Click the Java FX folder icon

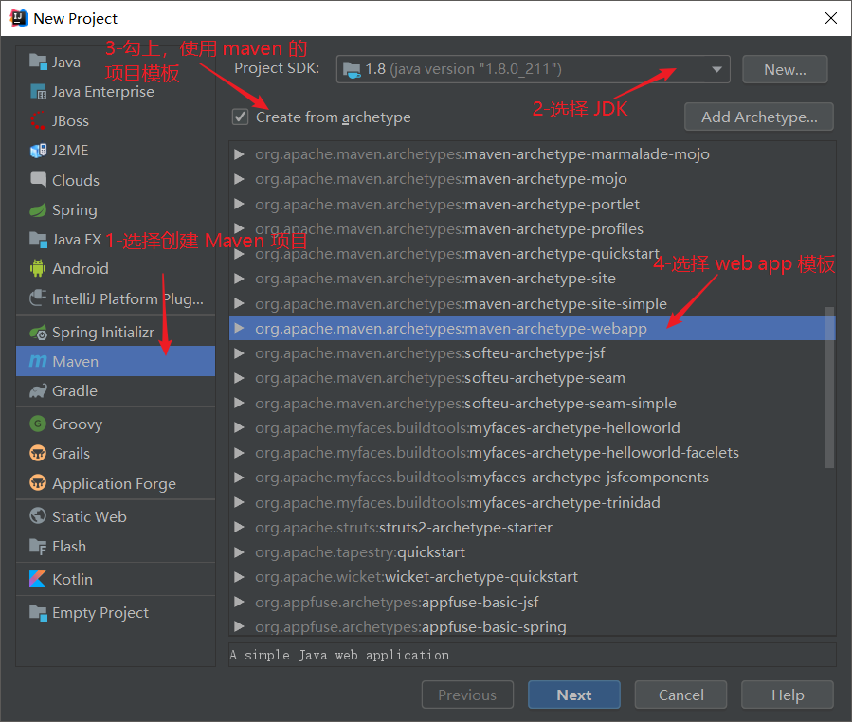[38, 239]
